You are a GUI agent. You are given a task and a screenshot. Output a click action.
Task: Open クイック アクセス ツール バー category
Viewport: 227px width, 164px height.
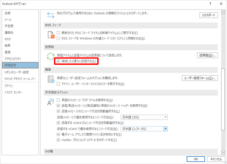pyautogui.click(x=20, y=79)
